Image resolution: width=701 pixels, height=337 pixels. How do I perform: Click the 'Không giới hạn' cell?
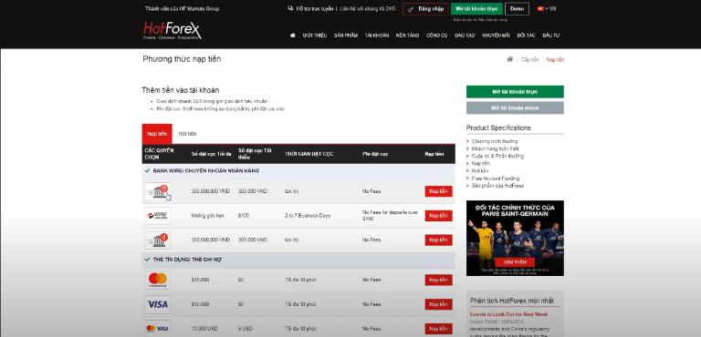tap(207, 216)
